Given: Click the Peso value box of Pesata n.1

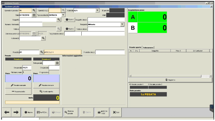Looking at the screenshot, I should pos(18,78).
